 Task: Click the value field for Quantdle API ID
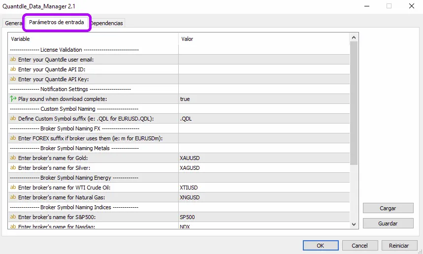[x=264, y=69]
